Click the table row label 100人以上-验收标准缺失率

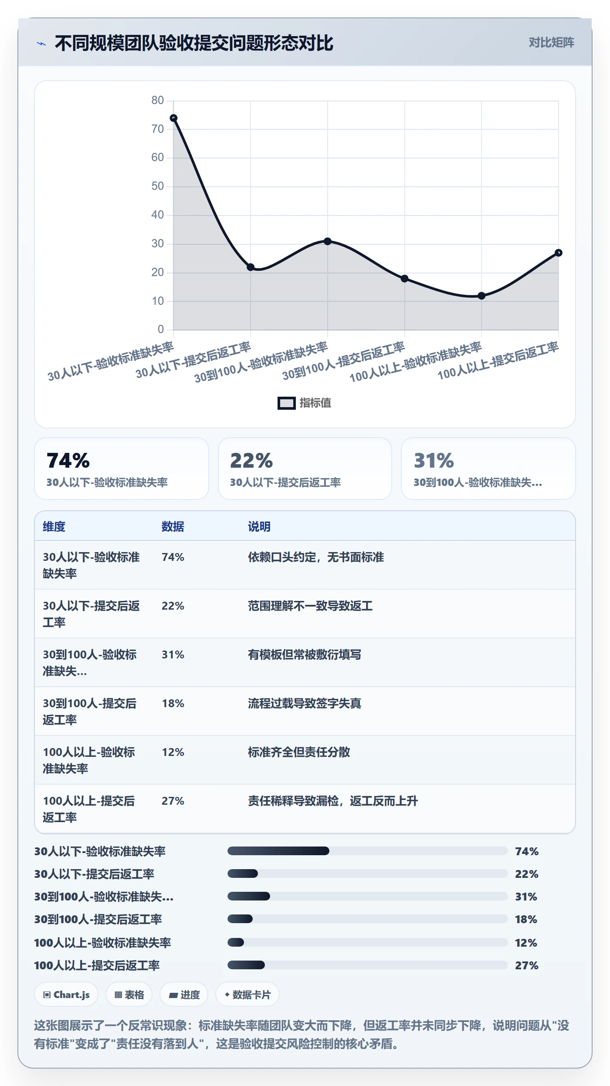89,760
